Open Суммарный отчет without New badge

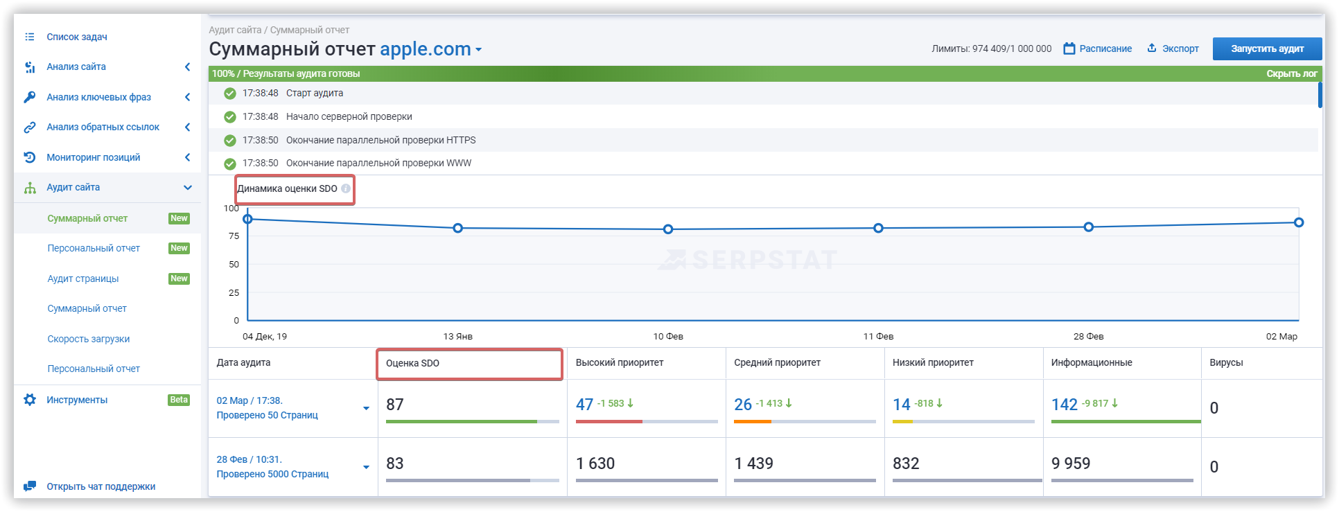pos(87,308)
